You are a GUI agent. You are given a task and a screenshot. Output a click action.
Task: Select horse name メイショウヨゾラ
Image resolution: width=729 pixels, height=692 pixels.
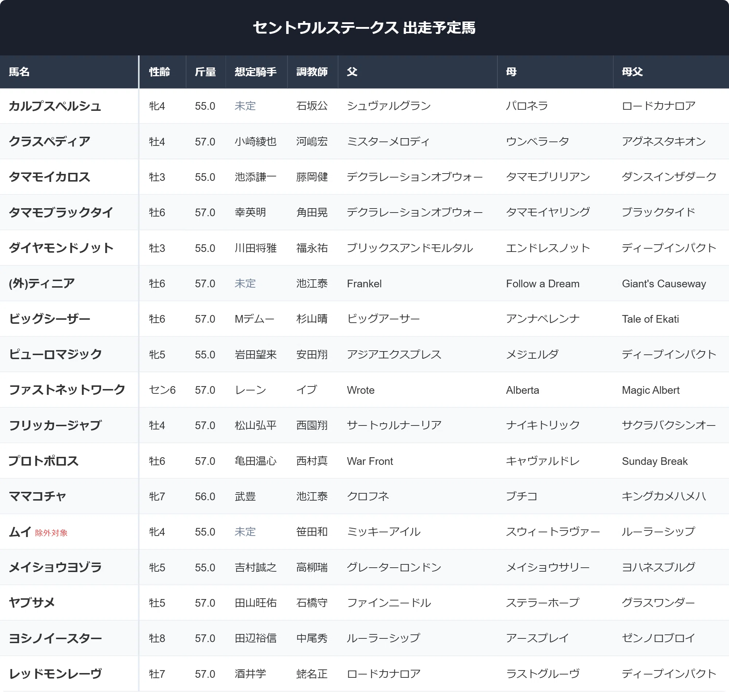55,567
